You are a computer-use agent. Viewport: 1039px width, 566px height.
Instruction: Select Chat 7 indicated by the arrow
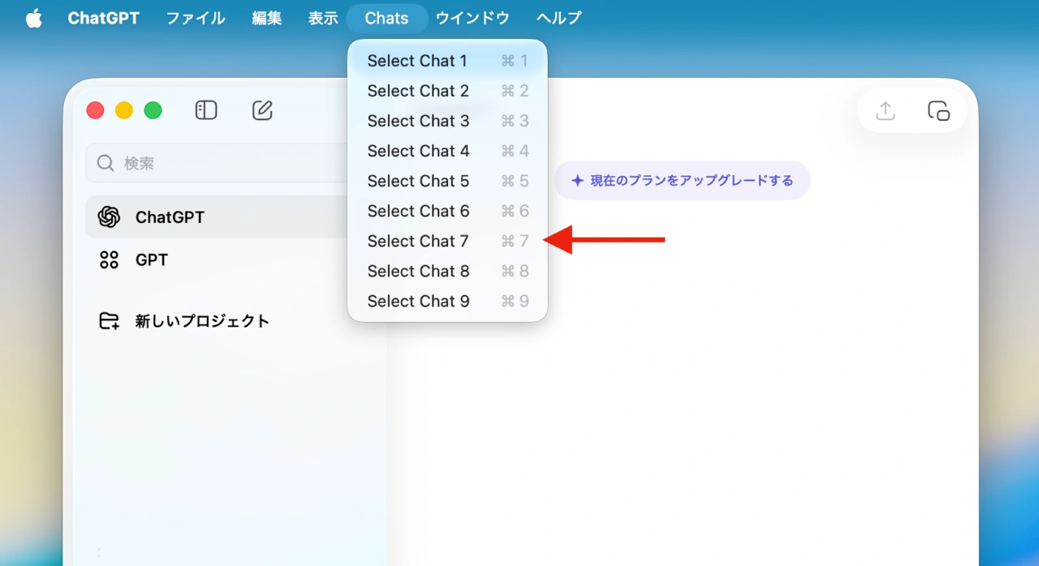[417, 241]
